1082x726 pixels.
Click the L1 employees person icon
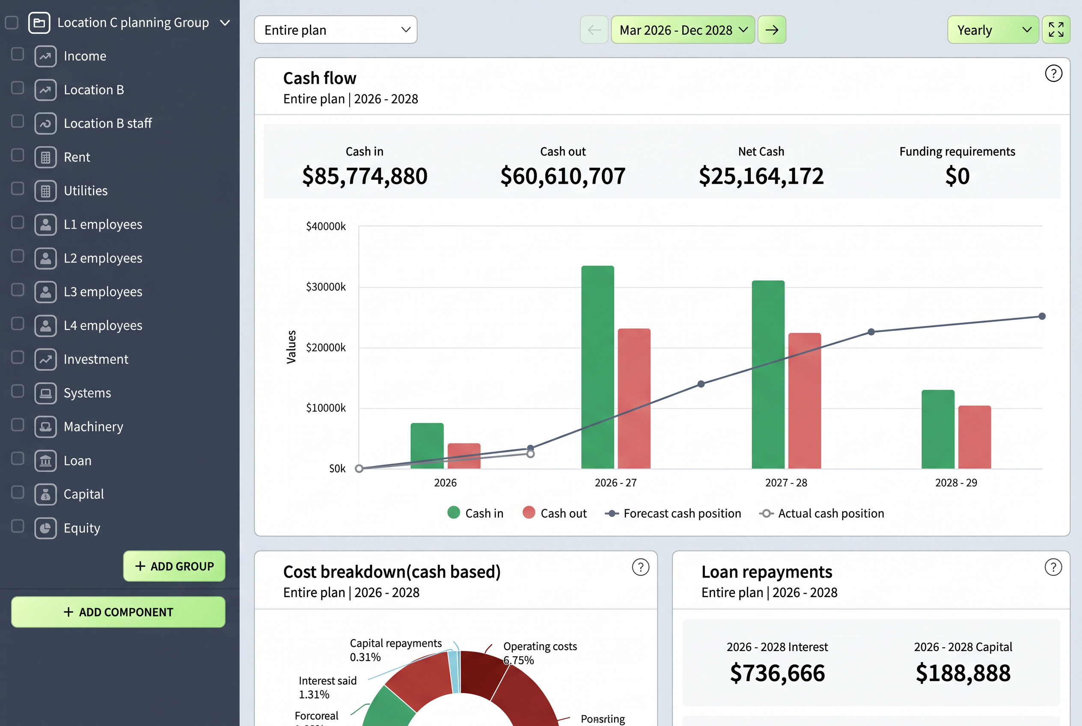tap(45, 225)
